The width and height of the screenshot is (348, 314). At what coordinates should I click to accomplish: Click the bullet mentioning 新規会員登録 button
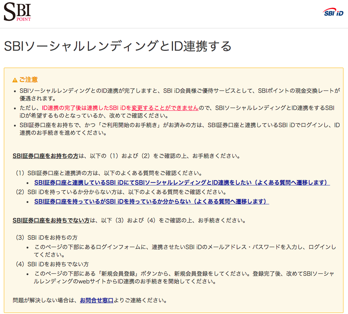click(184, 277)
